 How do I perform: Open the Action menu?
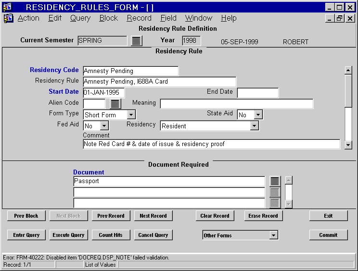[28, 18]
